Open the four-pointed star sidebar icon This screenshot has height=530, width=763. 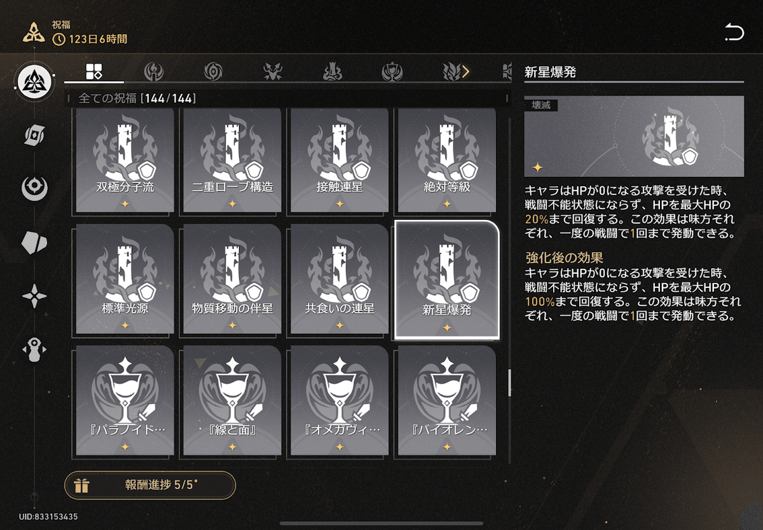34,297
